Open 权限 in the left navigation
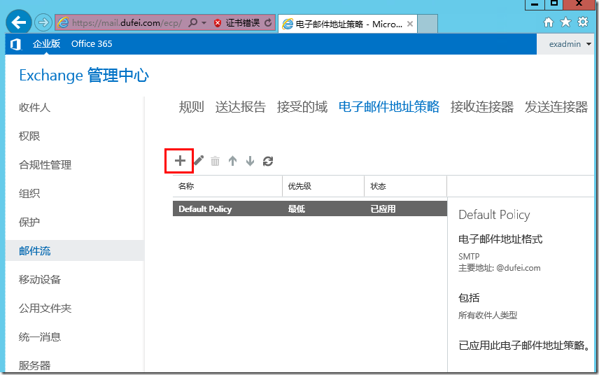The height and width of the screenshot is (375, 599). 29,136
